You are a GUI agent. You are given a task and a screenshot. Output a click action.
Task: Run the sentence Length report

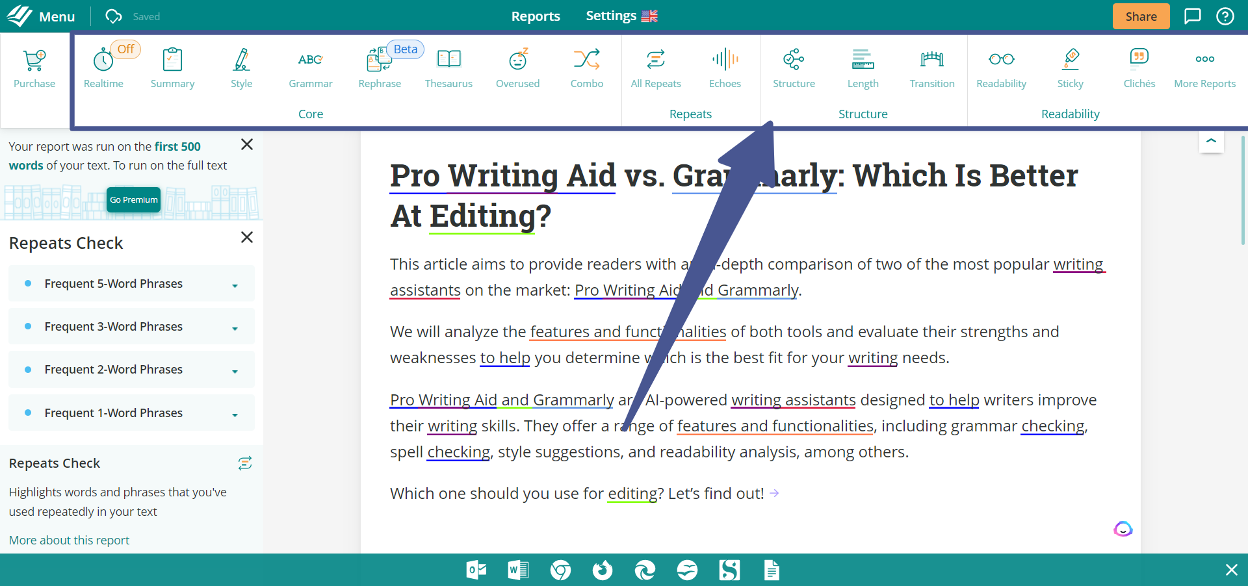pos(863,68)
